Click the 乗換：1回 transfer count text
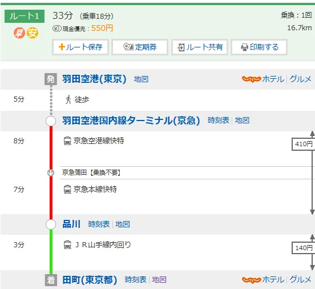 [x=296, y=15]
